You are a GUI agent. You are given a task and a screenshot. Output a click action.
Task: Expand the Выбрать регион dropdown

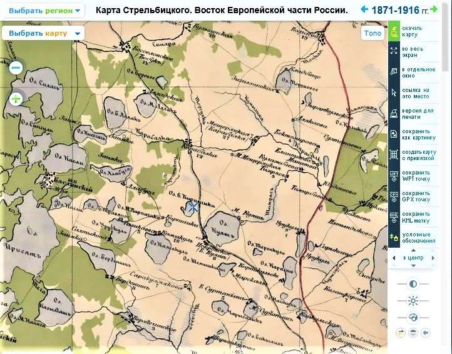click(x=44, y=11)
